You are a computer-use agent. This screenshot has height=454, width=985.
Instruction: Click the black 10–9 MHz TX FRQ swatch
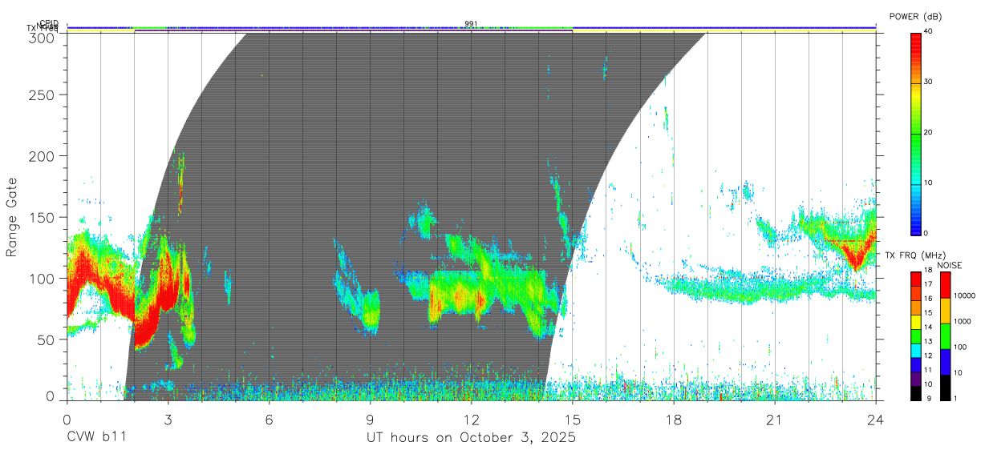[x=915, y=392]
